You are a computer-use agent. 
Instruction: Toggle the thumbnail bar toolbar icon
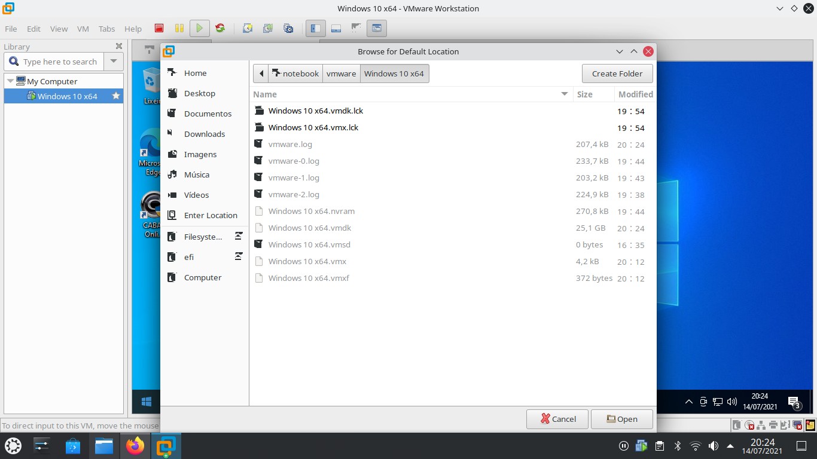336,28
